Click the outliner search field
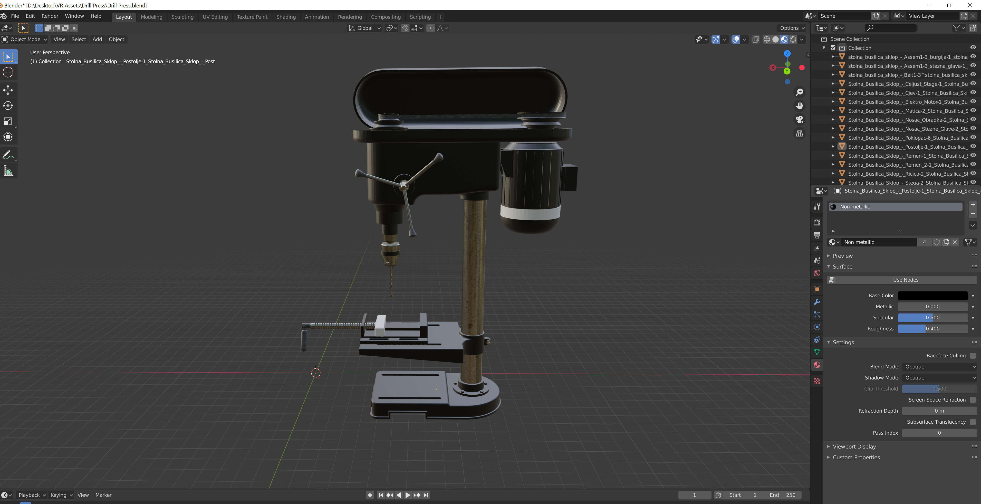 890,28
